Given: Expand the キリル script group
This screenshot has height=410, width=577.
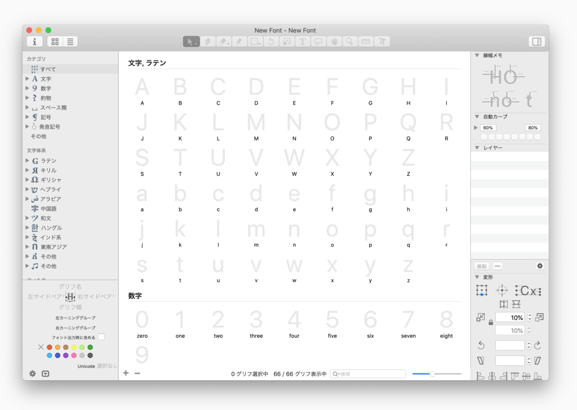Looking at the screenshot, I should click(27, 170).
